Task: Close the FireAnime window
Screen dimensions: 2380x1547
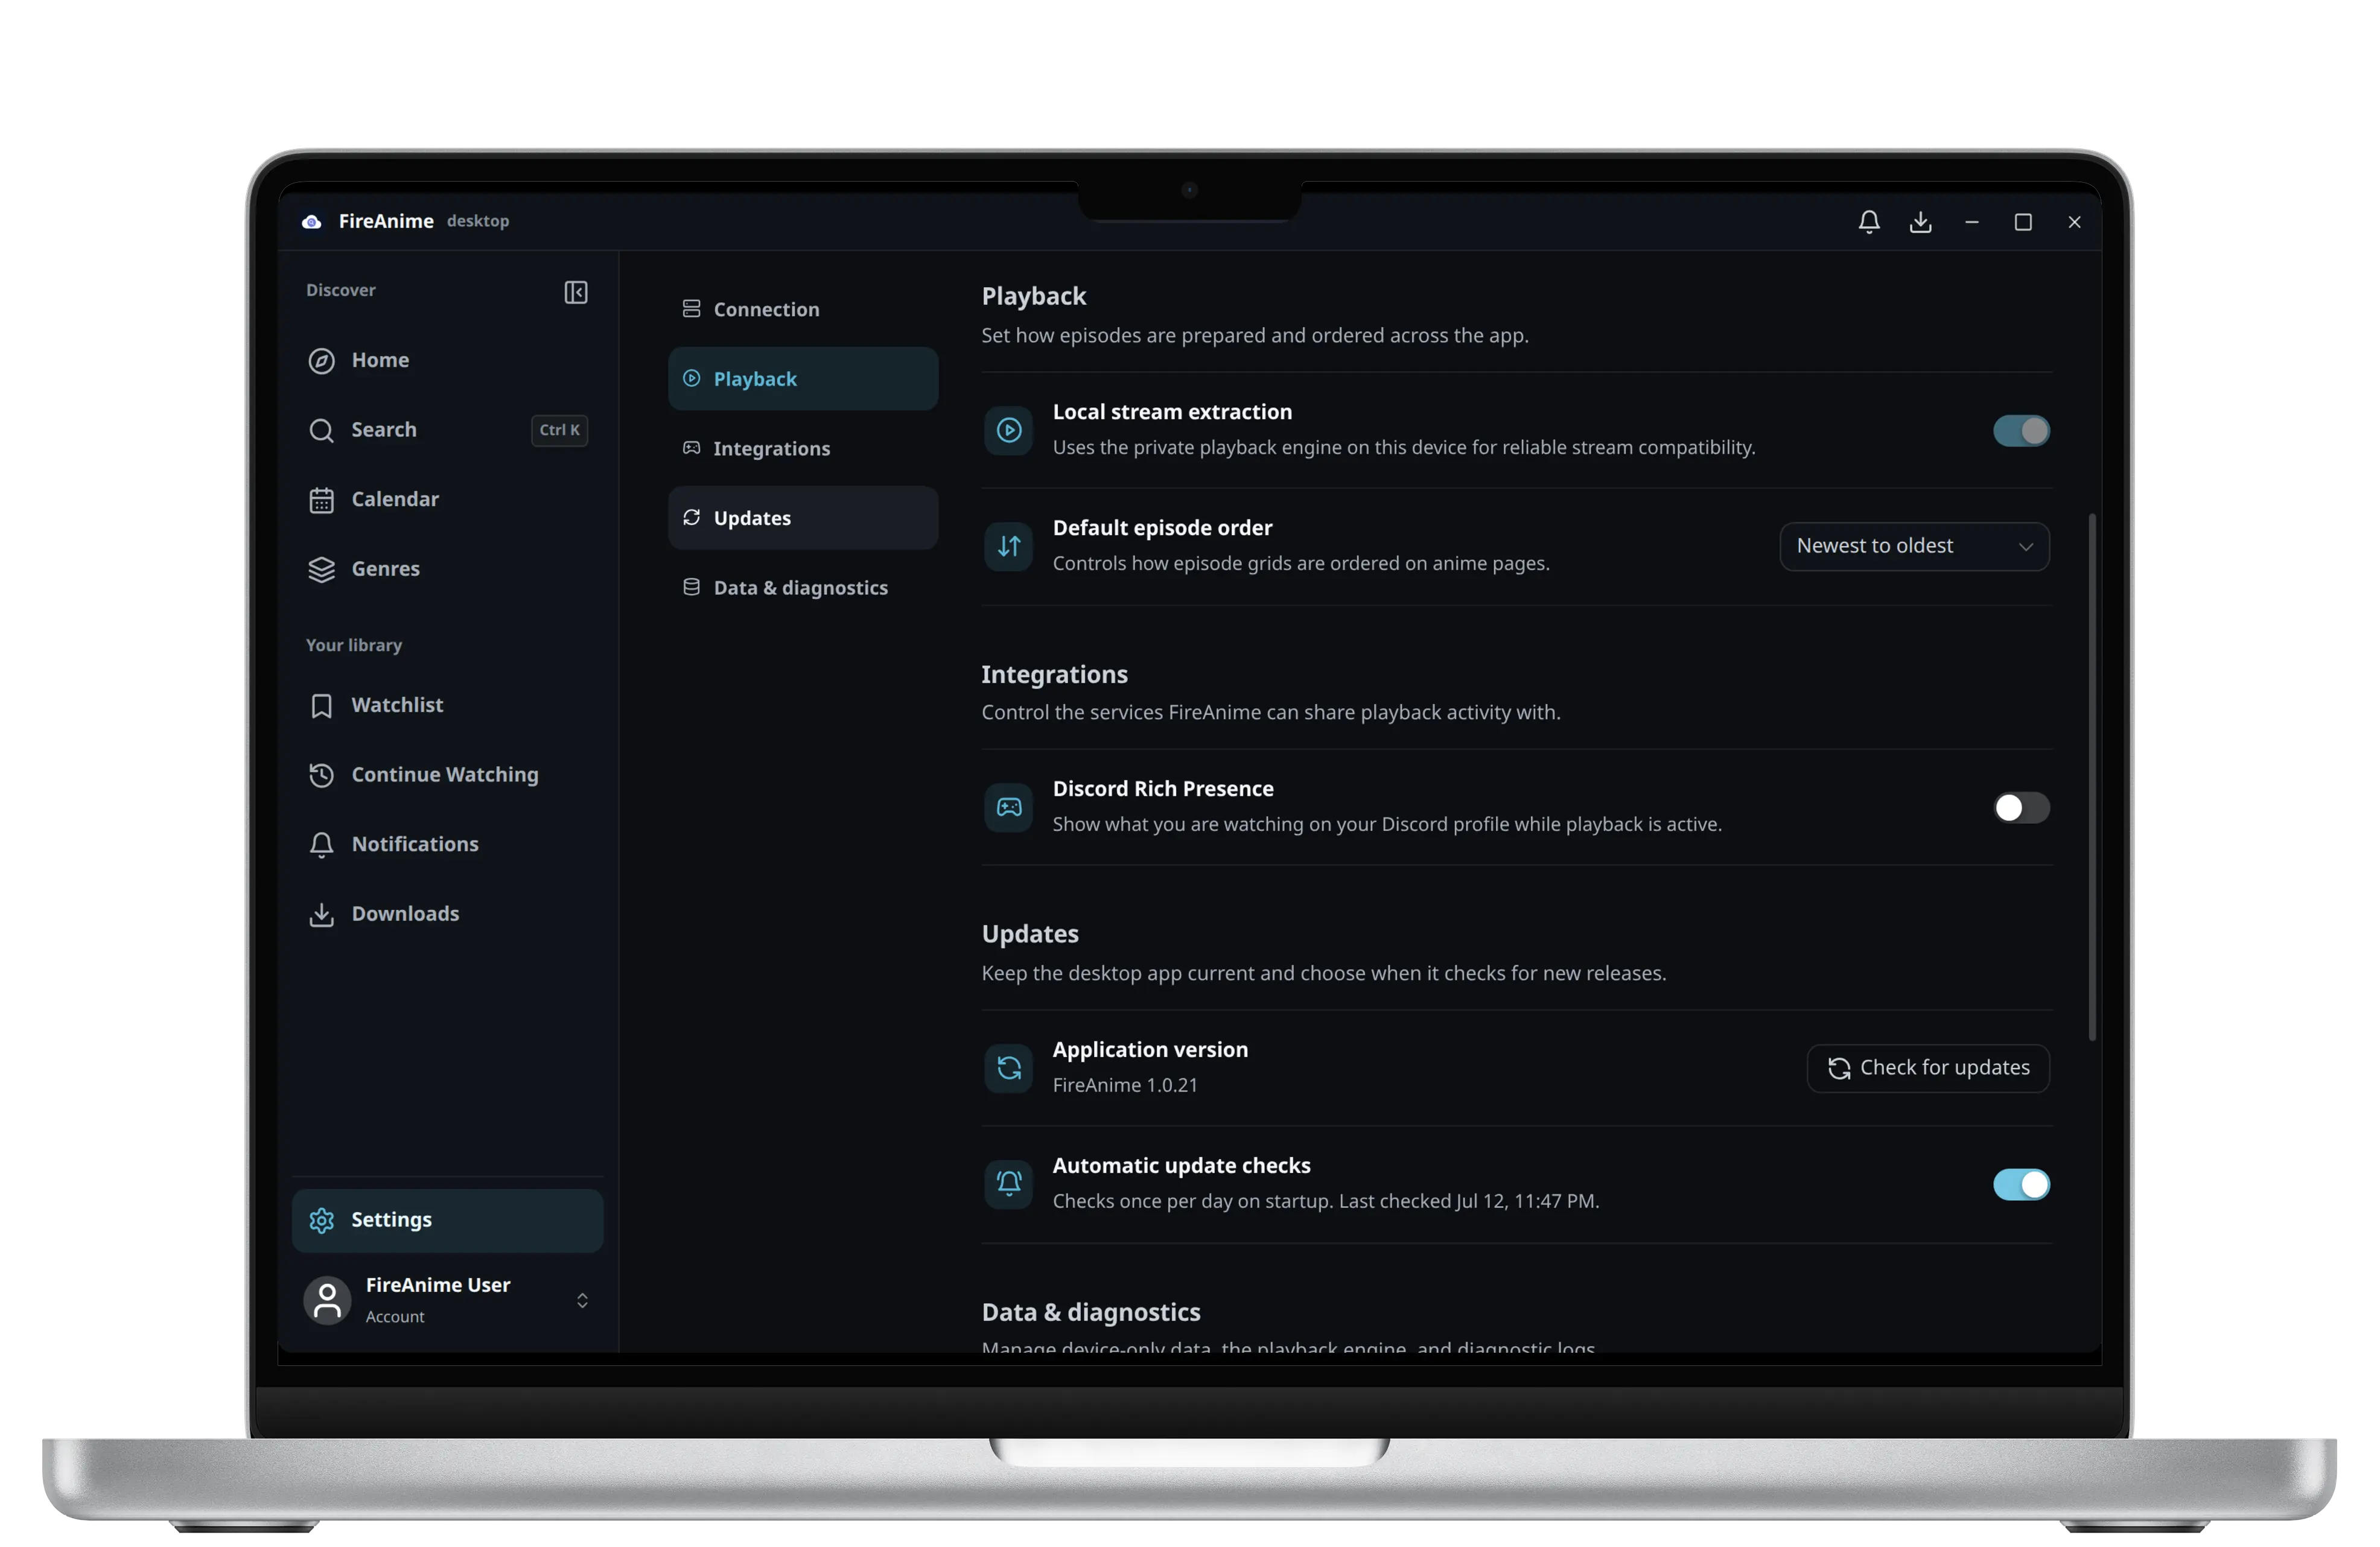Action: coord(2074,222)
